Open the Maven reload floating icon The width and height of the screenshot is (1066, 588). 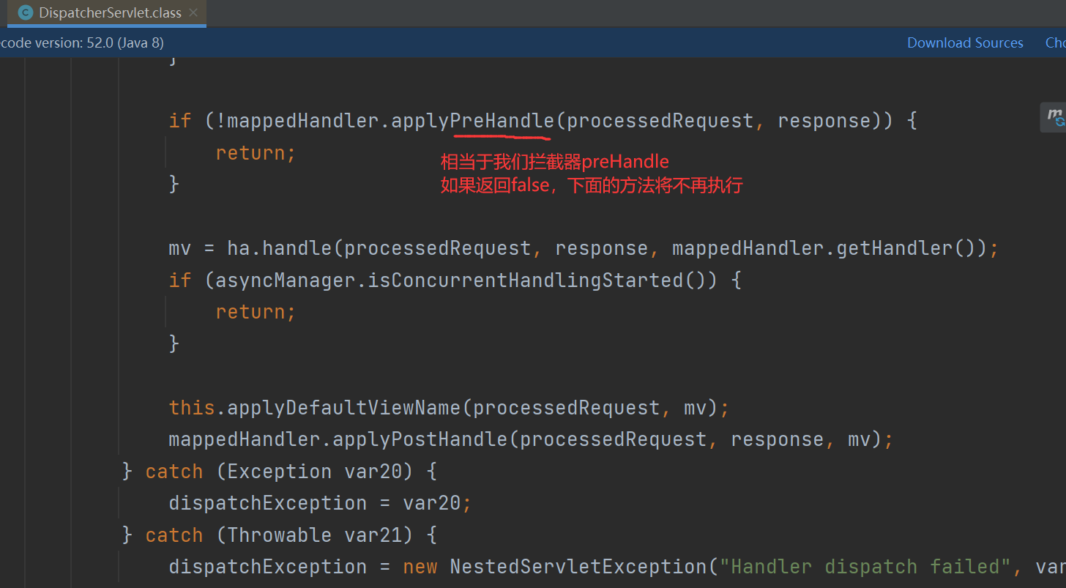pyautogui.click(x=1054, y=117)
